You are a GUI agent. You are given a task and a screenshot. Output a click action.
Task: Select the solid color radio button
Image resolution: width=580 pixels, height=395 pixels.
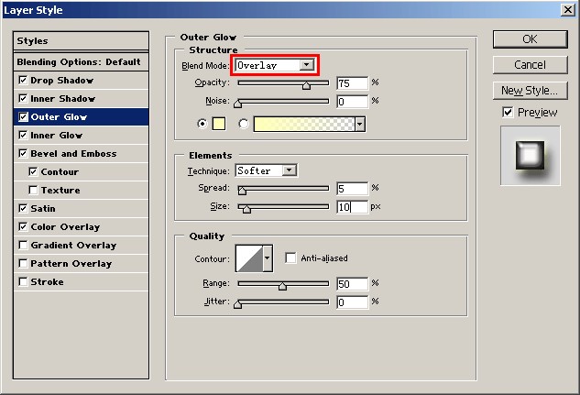point(202,124)
